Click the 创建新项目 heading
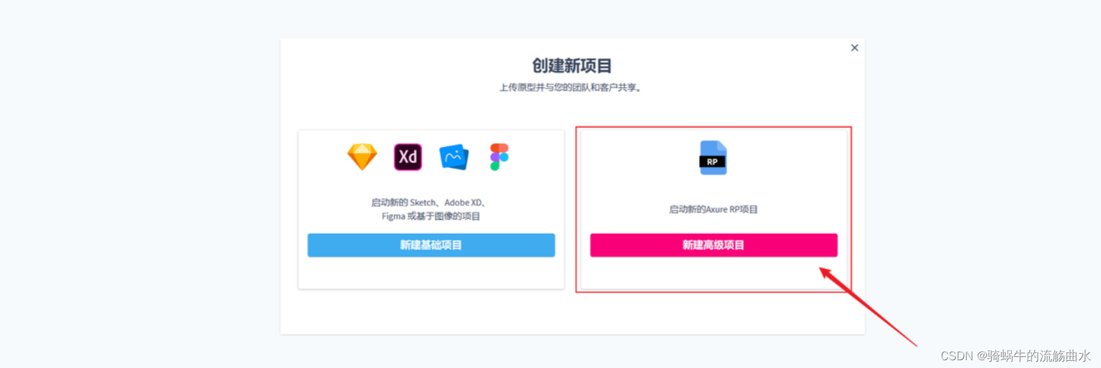This screenshot has height=368, width=1101. (x=572, y=65)
